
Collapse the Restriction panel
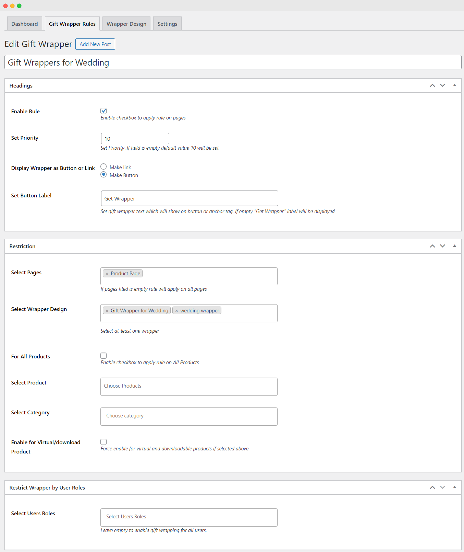(x=454, y=246)
